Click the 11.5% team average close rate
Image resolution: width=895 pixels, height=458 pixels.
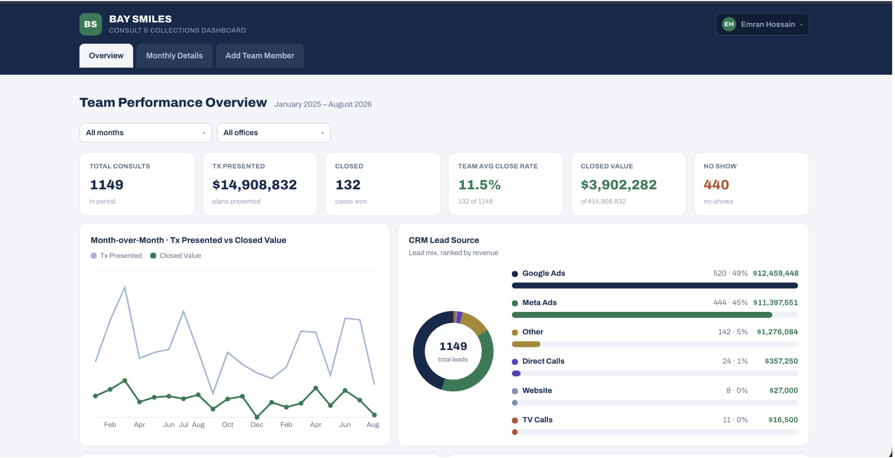click(x=479, y=185)
